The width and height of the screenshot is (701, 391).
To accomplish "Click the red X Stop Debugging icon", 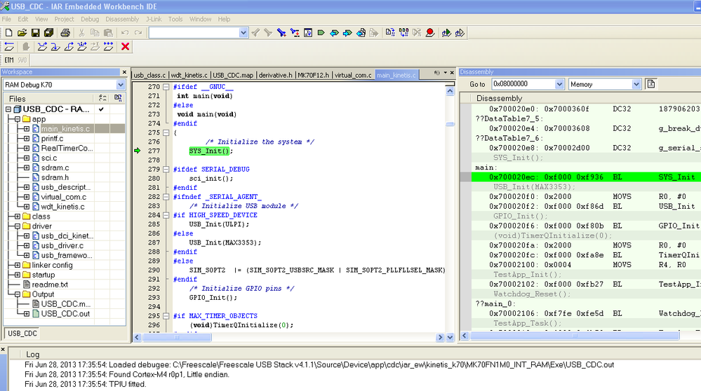I will pos(126,47).
